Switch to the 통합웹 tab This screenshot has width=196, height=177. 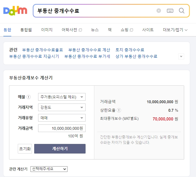tap(26, 30)
